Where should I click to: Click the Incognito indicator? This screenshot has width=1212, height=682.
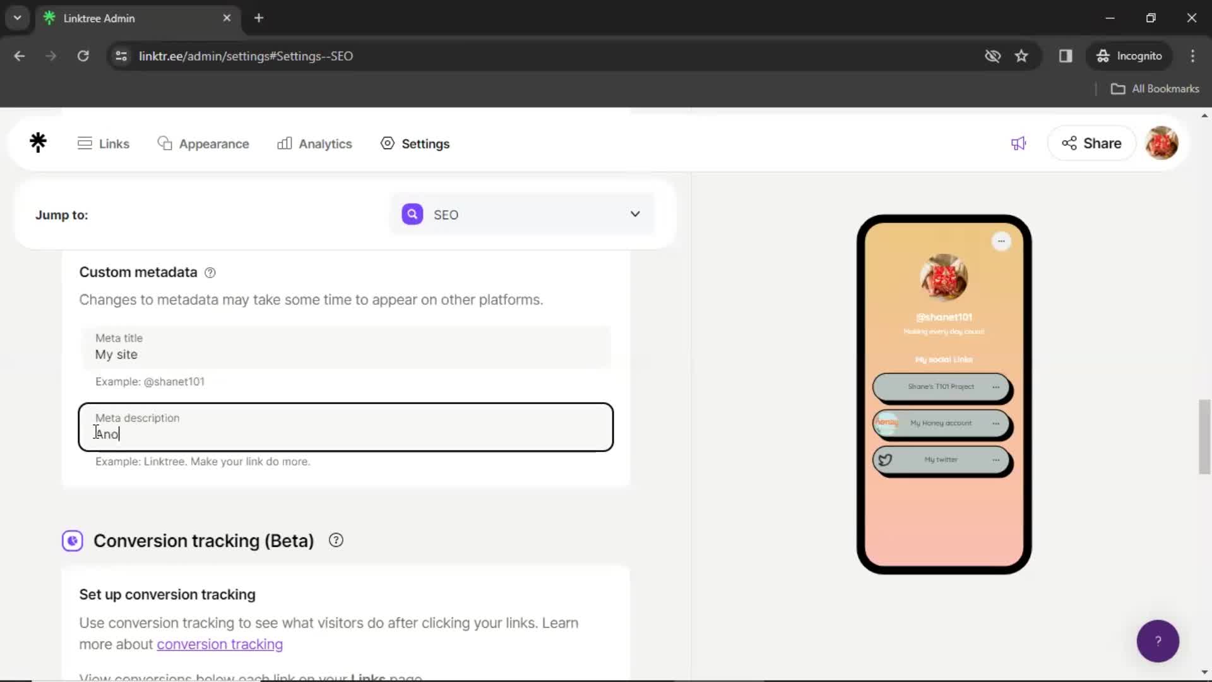pyautogui.click(x=1129, y=56)
